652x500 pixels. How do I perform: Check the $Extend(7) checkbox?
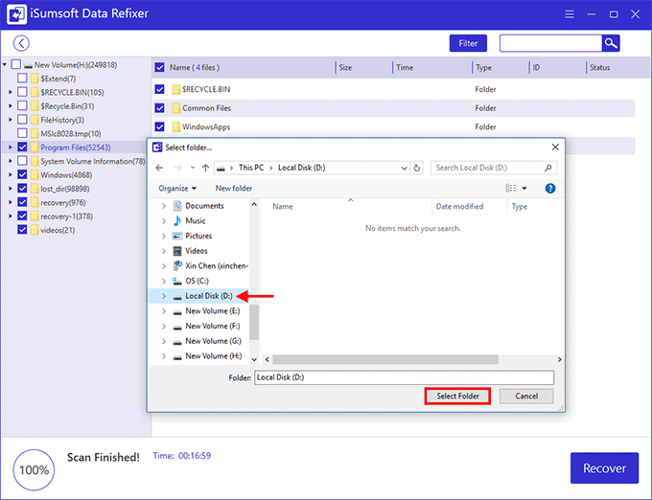click(22, 79)
